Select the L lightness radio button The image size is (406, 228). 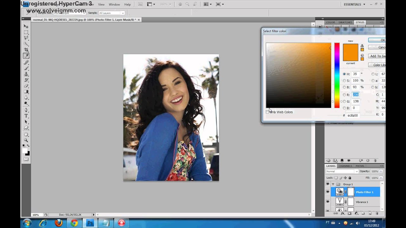click(373, 74)
